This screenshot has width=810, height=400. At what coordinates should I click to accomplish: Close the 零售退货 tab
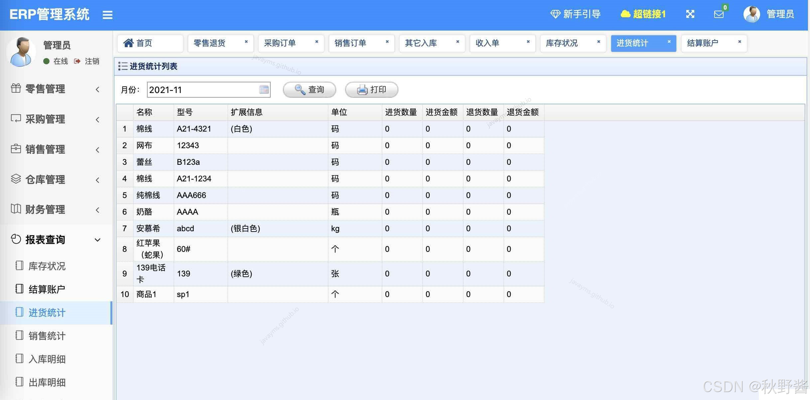(246, 42)
